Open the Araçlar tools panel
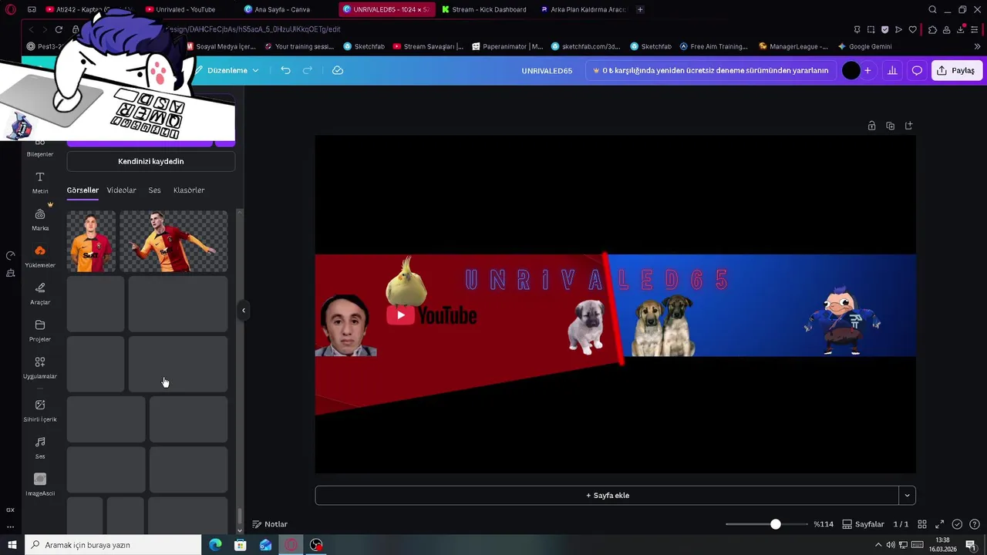This screenshot has width=987, height=555. tap(40, 293)
